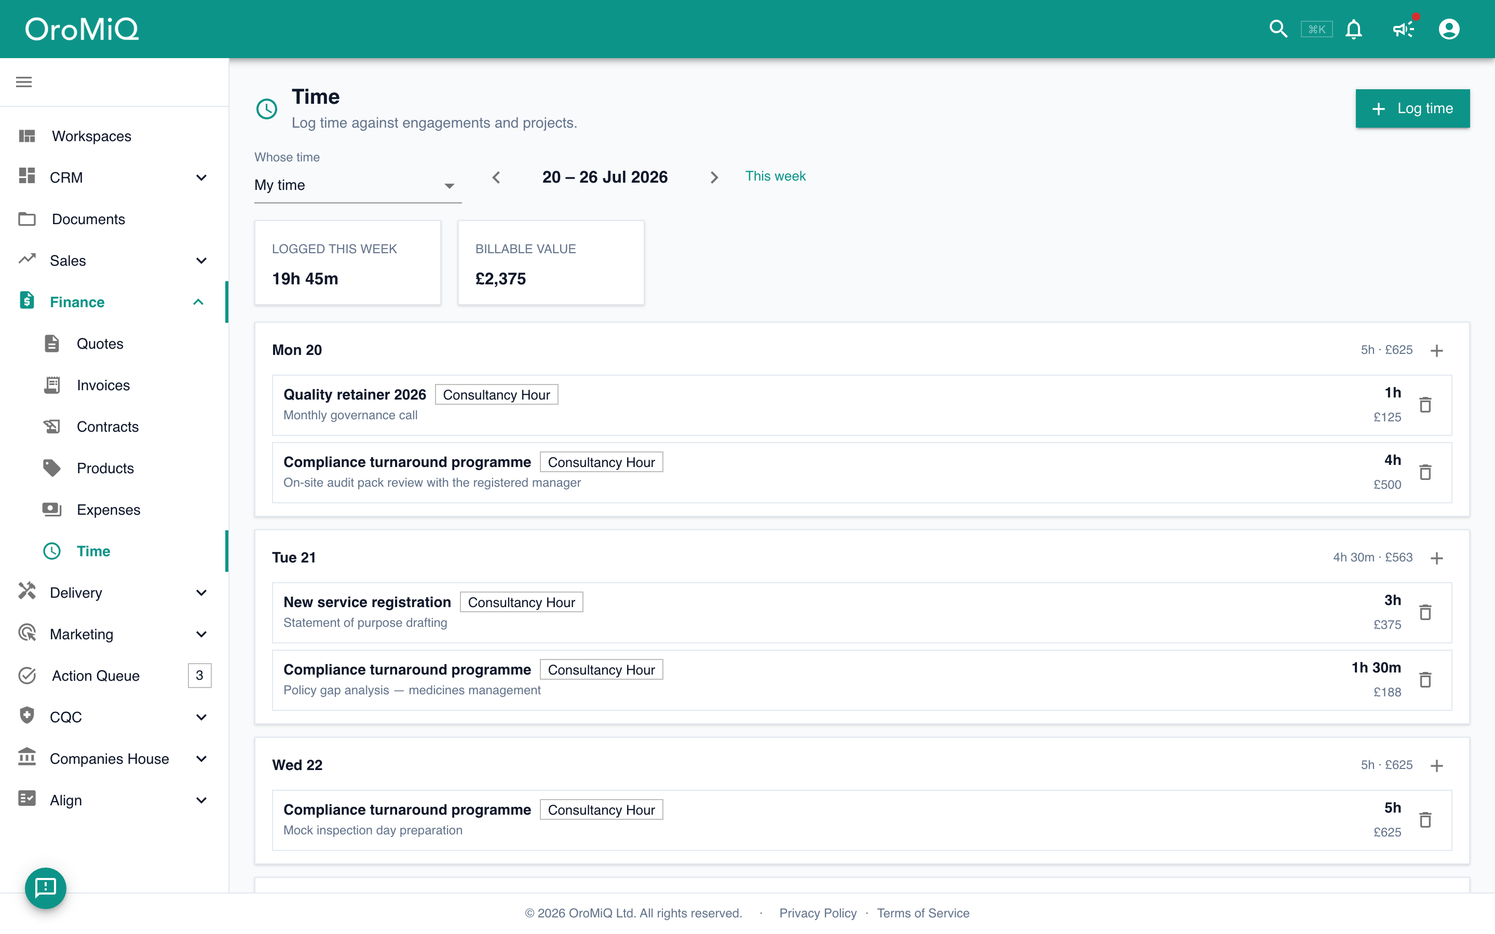Jump to This week link

pos(776,176)
